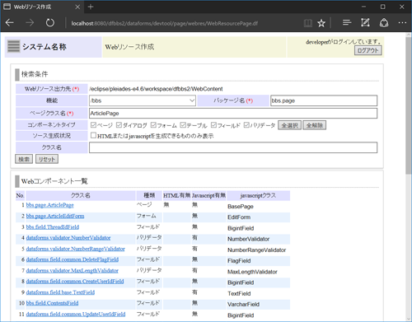Open the system menu hamburger icon
The width and height of the screenshot is (412, 322).
click(13, 46)
